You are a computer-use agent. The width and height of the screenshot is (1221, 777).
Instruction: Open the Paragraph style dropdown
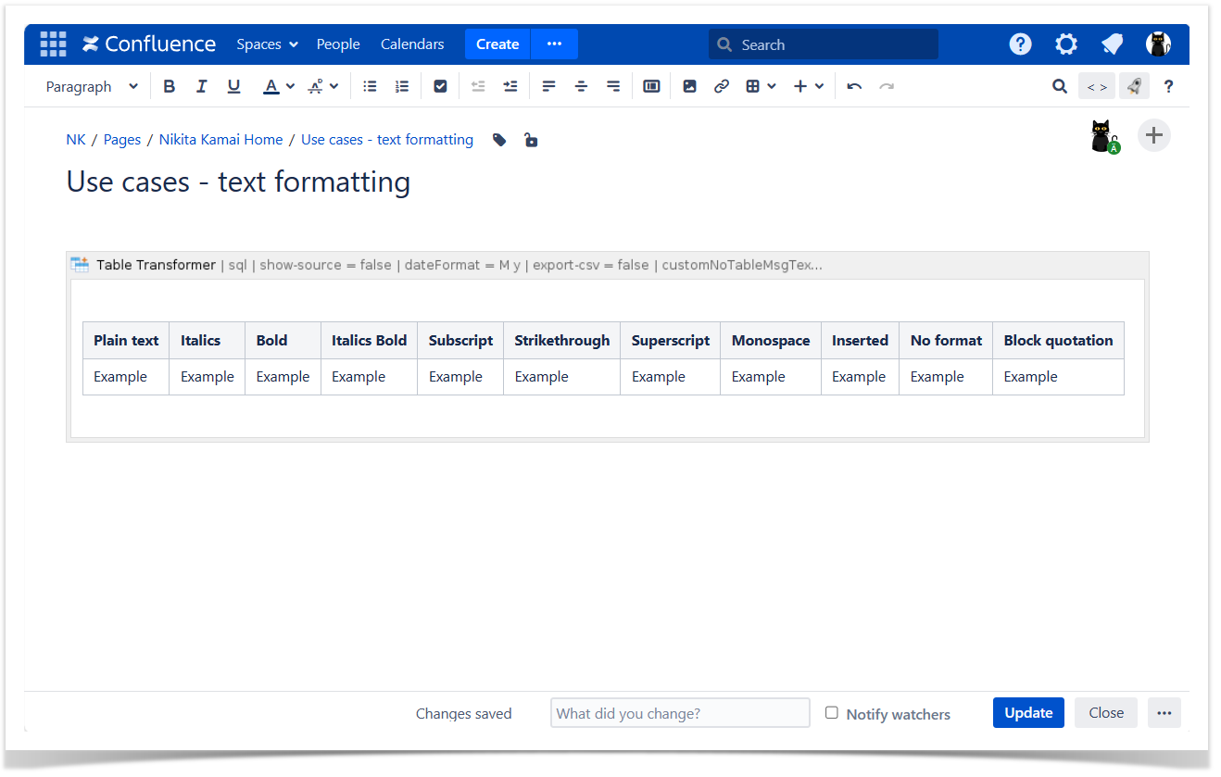(92, 86)
